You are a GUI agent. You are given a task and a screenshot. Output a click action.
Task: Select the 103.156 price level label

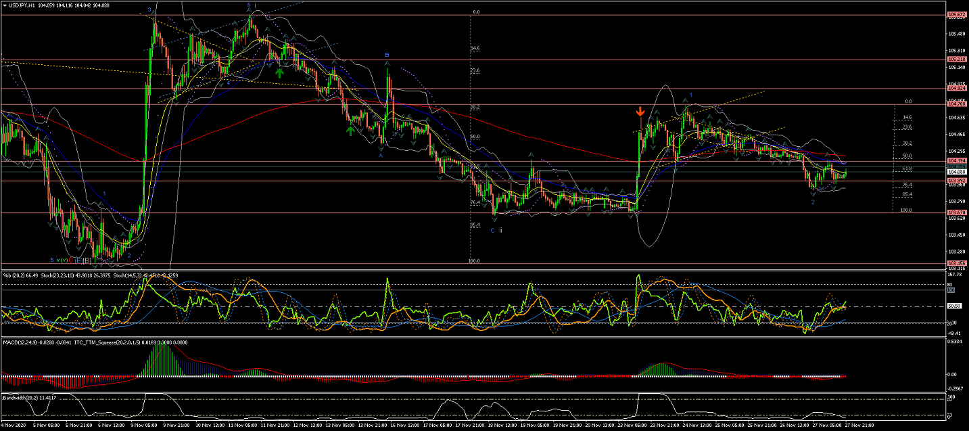(956, 263)
